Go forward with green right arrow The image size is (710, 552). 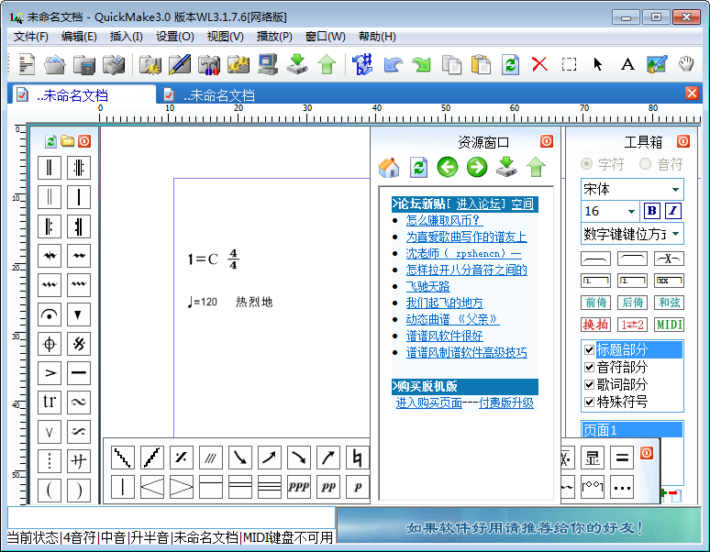pyautogui.click(x=477, y=167)
